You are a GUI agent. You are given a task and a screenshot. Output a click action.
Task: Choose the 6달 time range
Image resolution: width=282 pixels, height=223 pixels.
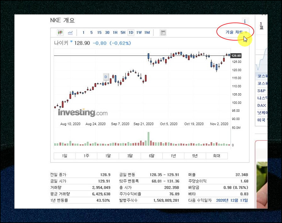[151, 156]
